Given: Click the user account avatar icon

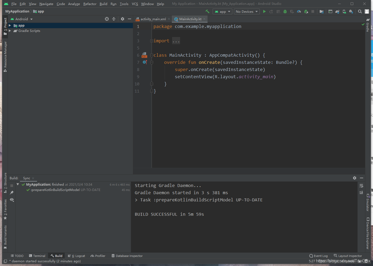Looking at the screenshot, I should [x=367, y=11].
